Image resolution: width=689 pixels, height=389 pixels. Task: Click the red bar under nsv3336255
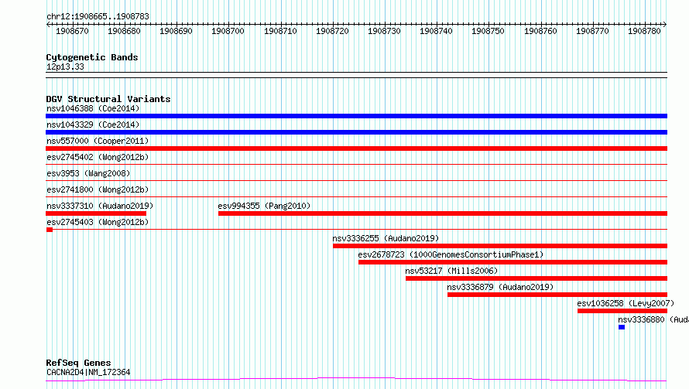(x=500, y=246)
